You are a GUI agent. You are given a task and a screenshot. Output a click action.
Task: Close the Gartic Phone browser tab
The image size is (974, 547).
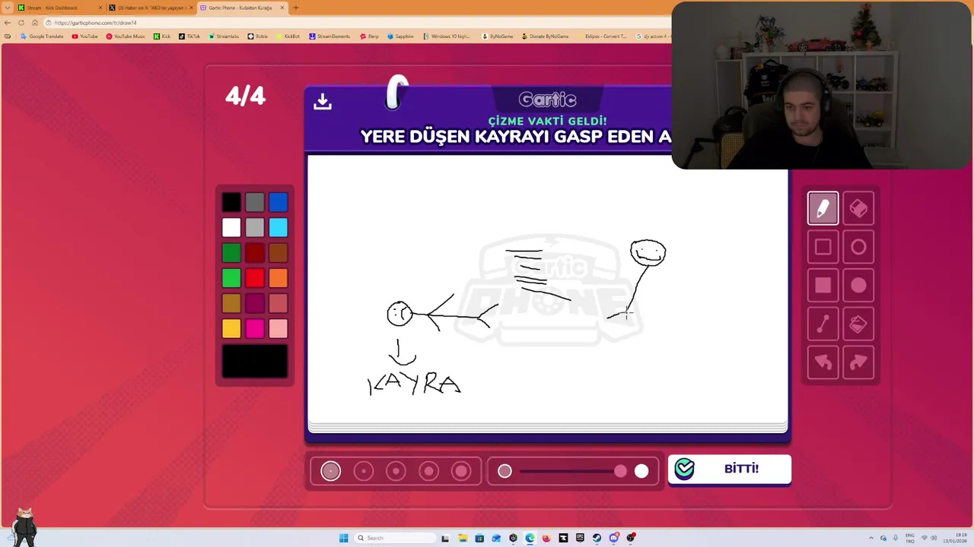(282, 8)
